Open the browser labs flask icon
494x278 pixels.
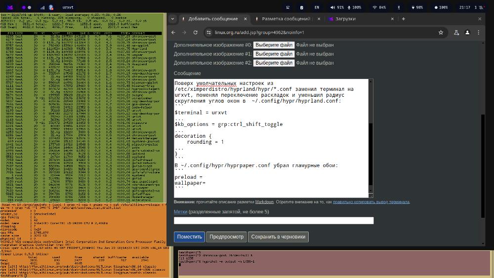click(x=456, y=33)
